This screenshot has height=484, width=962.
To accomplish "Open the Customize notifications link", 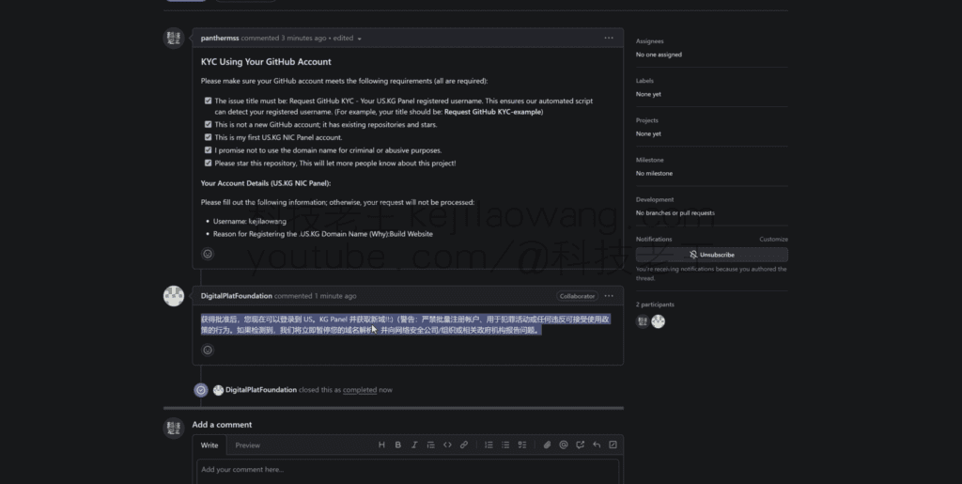I will [x=773, y=240].
